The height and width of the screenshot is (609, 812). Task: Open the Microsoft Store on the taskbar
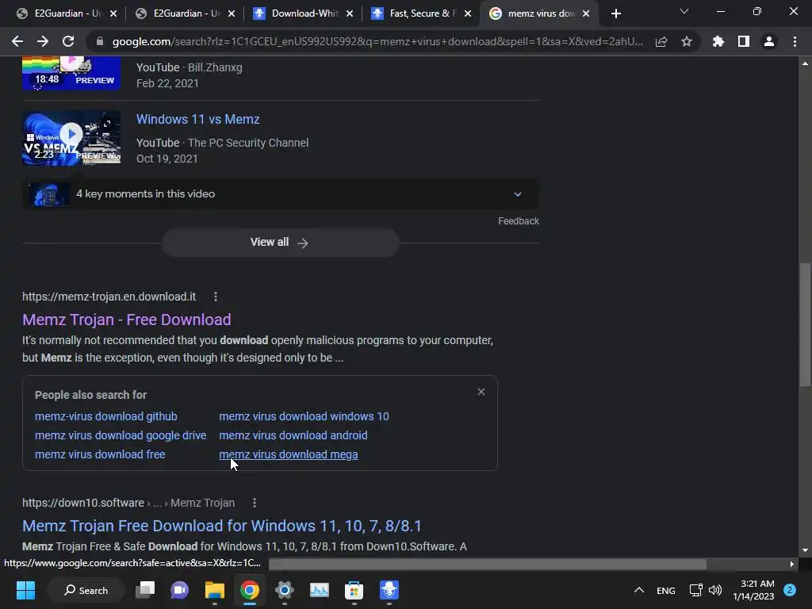click(x=354, y=590)
